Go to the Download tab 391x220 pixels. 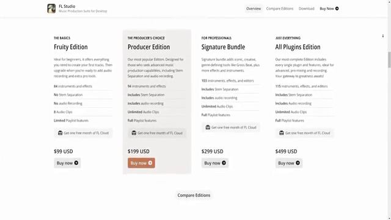point(307,9)
